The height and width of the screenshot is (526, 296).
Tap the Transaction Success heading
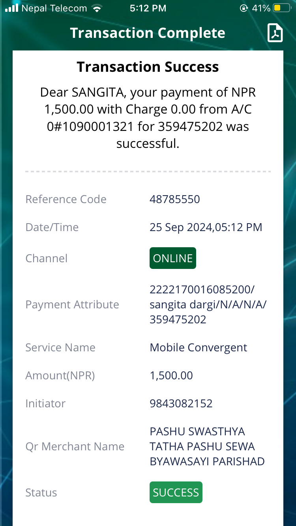148,67
